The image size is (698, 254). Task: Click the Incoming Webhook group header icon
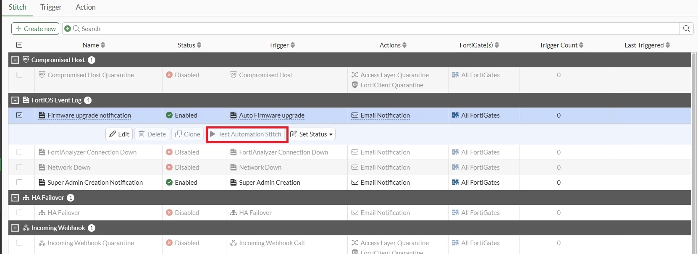[x=26, y=228]
